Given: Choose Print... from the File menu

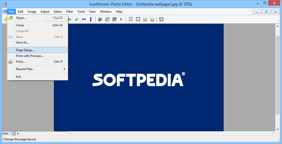Looking at the screenshot, I should [x=38, y=62].
